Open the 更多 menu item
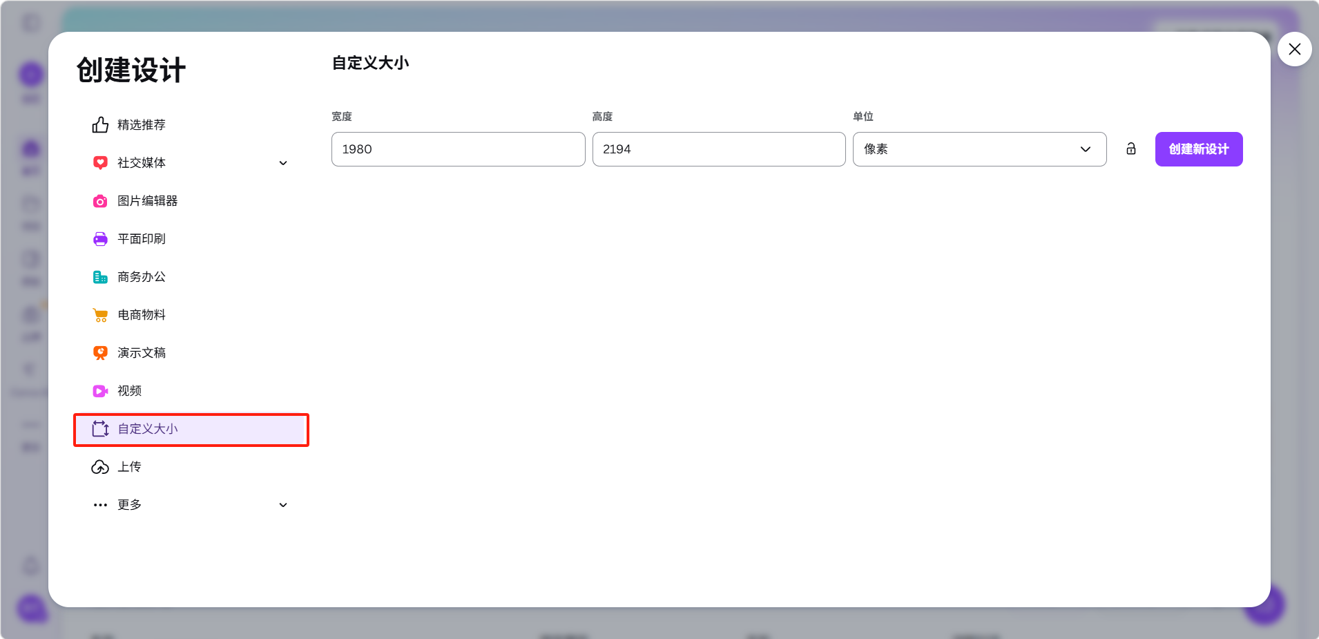The height and width of the screenshot is (639, 1319). (130, 505)
